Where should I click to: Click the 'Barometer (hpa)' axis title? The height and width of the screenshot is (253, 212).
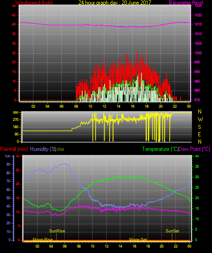click(186, 3)
